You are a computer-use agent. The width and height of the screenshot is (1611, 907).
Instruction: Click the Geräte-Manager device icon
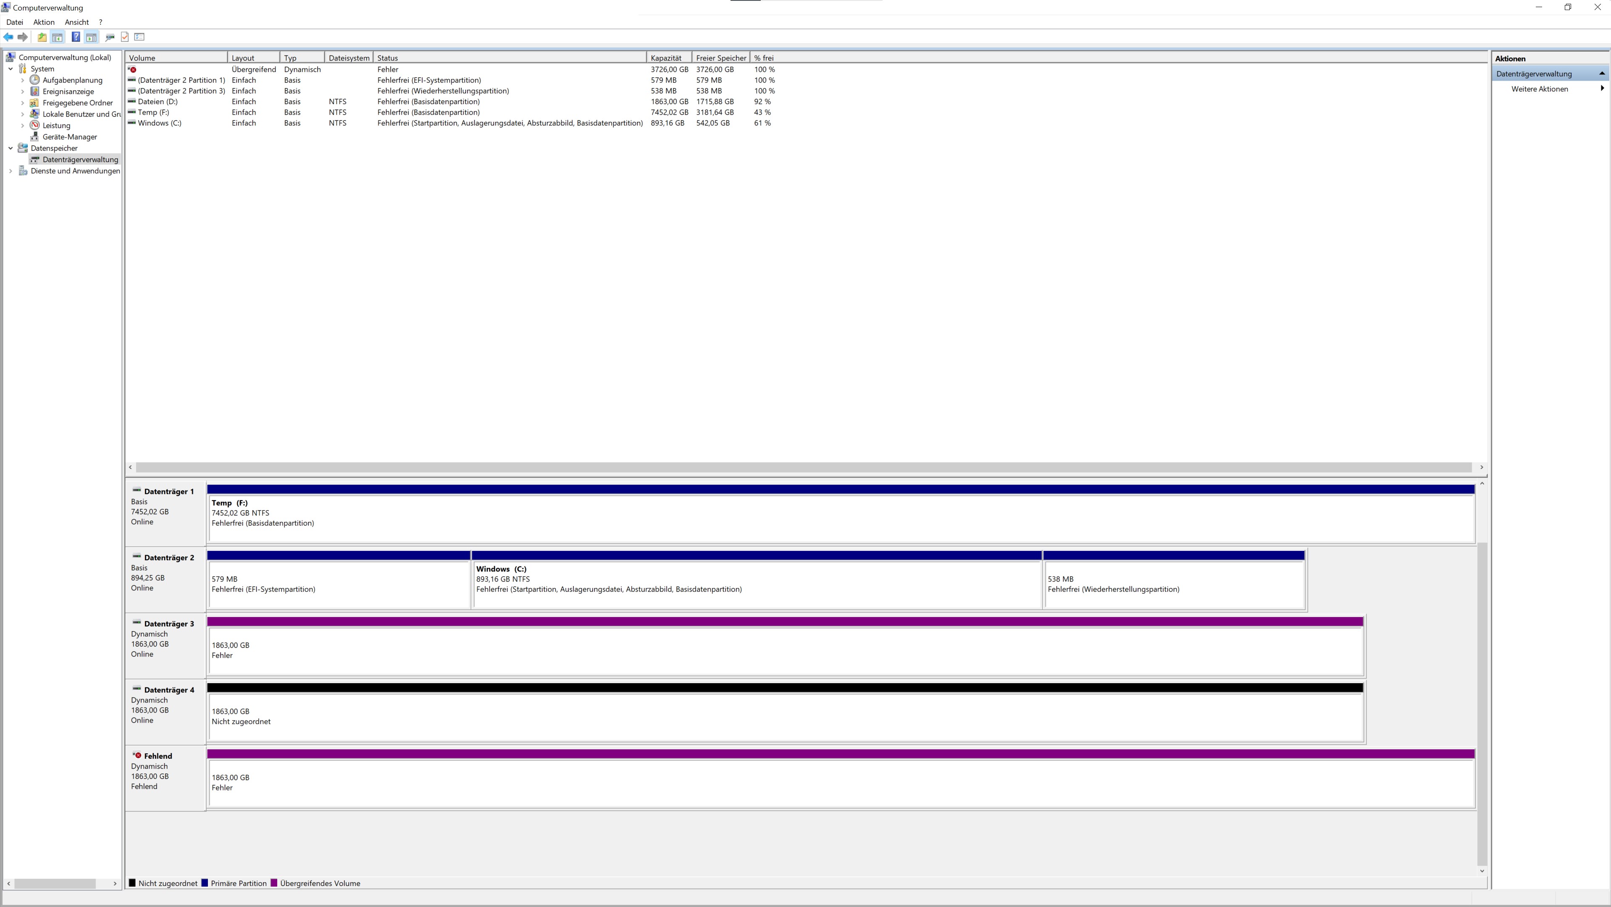[35, 136]
